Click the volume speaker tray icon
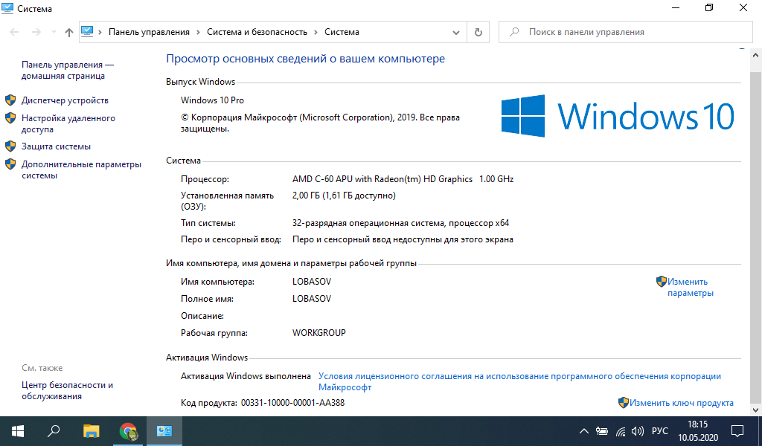This screenshot has width=762, height=446. [x=638, y=431]
